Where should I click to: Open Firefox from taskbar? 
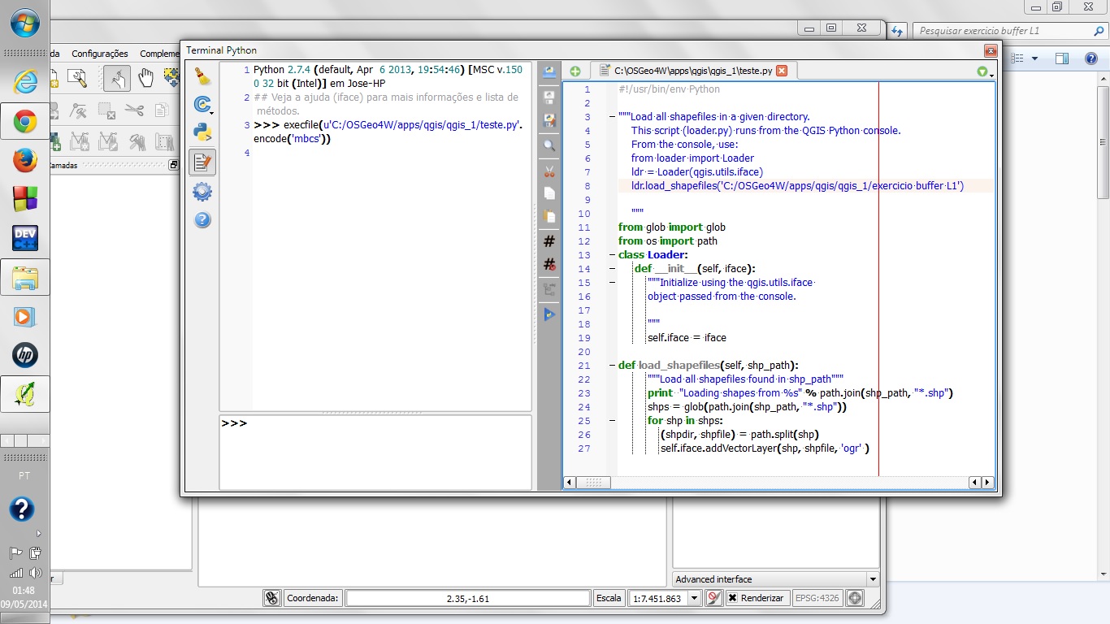pos(24,161)
